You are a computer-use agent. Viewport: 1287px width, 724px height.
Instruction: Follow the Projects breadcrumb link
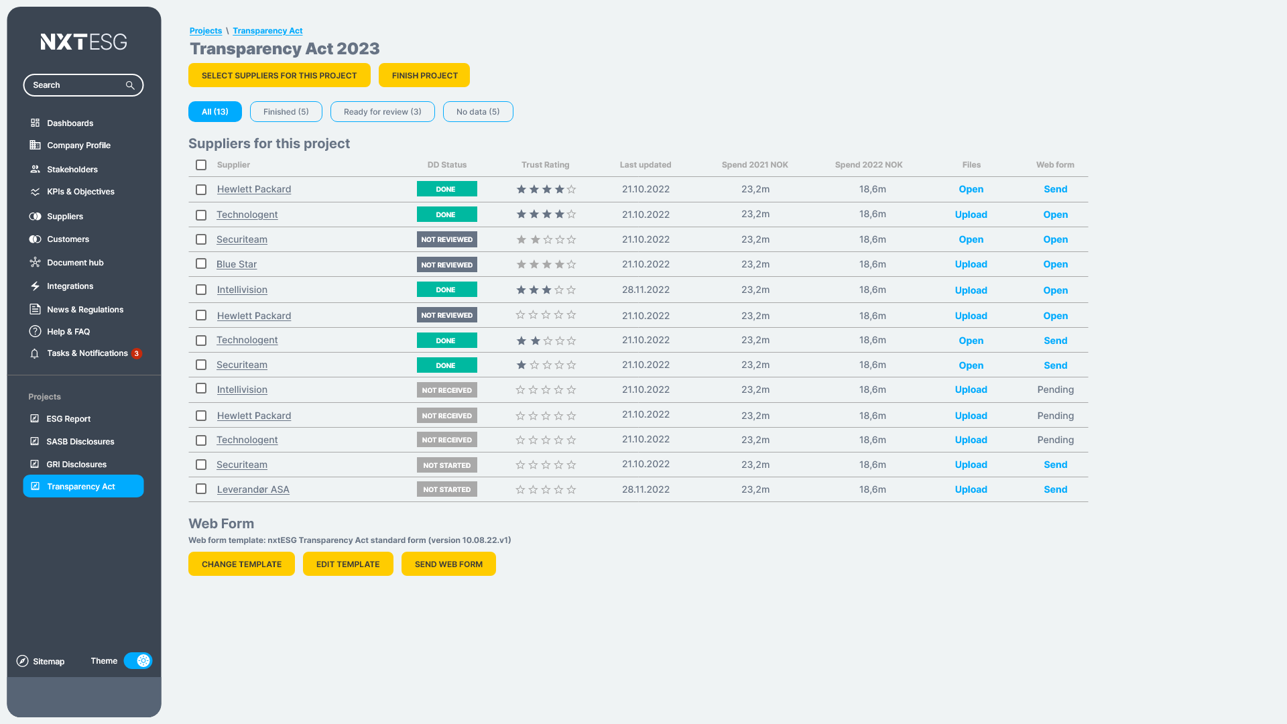point(206,31)
